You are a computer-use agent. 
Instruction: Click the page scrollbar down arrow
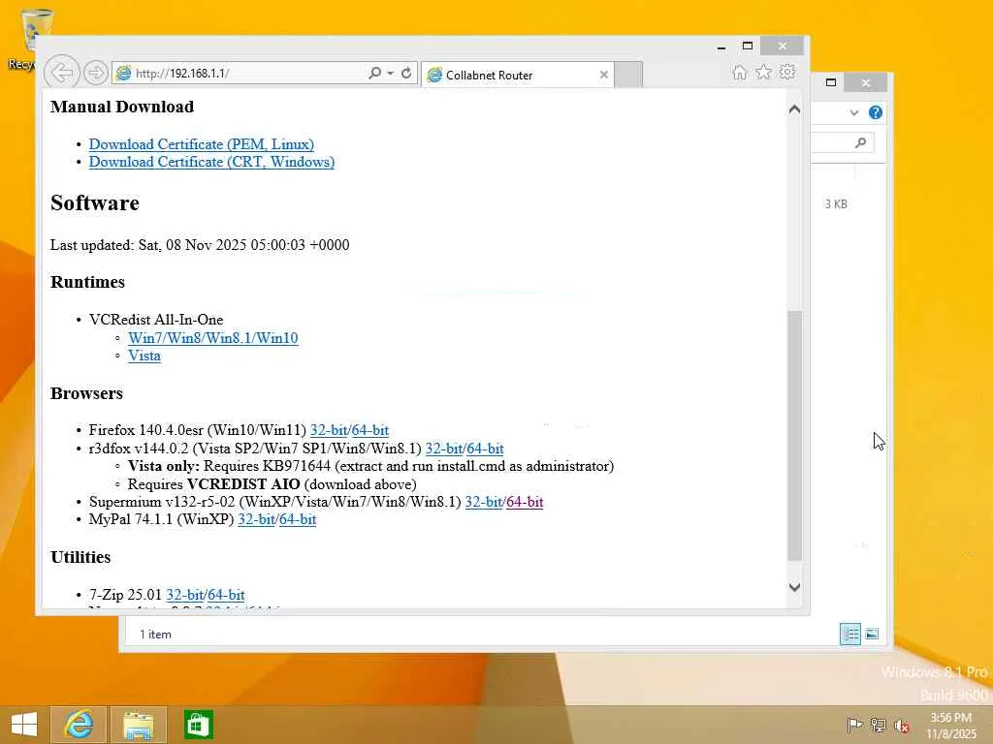coord(795,587)
